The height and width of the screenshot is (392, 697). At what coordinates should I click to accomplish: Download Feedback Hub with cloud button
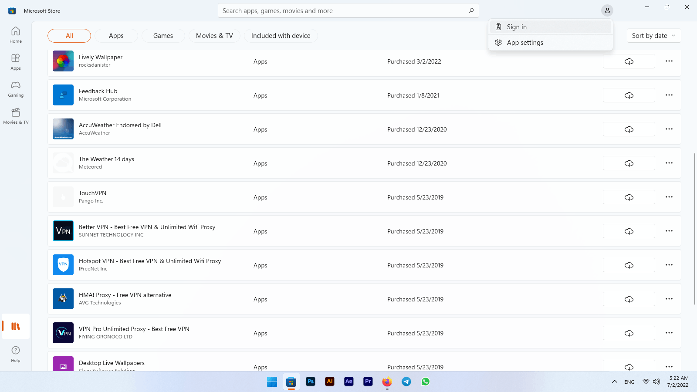(629, 95)
